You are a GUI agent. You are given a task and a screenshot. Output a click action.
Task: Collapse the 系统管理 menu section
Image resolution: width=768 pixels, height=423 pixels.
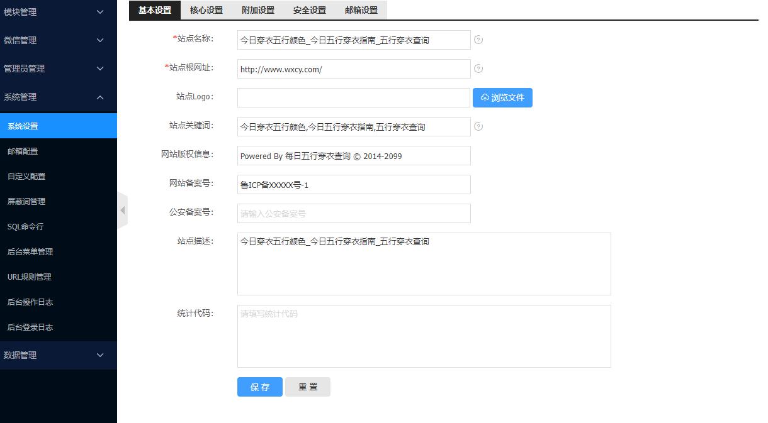pyautogui.click(x=58, y=97)
